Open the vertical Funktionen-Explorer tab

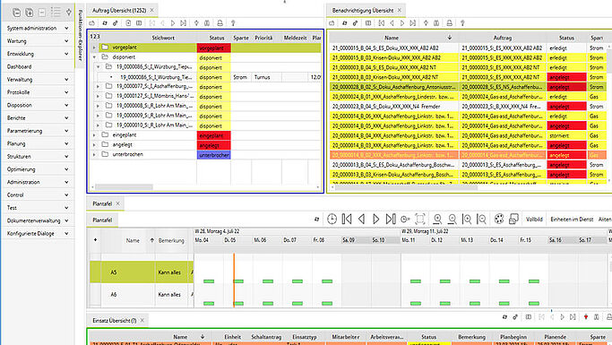80,35
